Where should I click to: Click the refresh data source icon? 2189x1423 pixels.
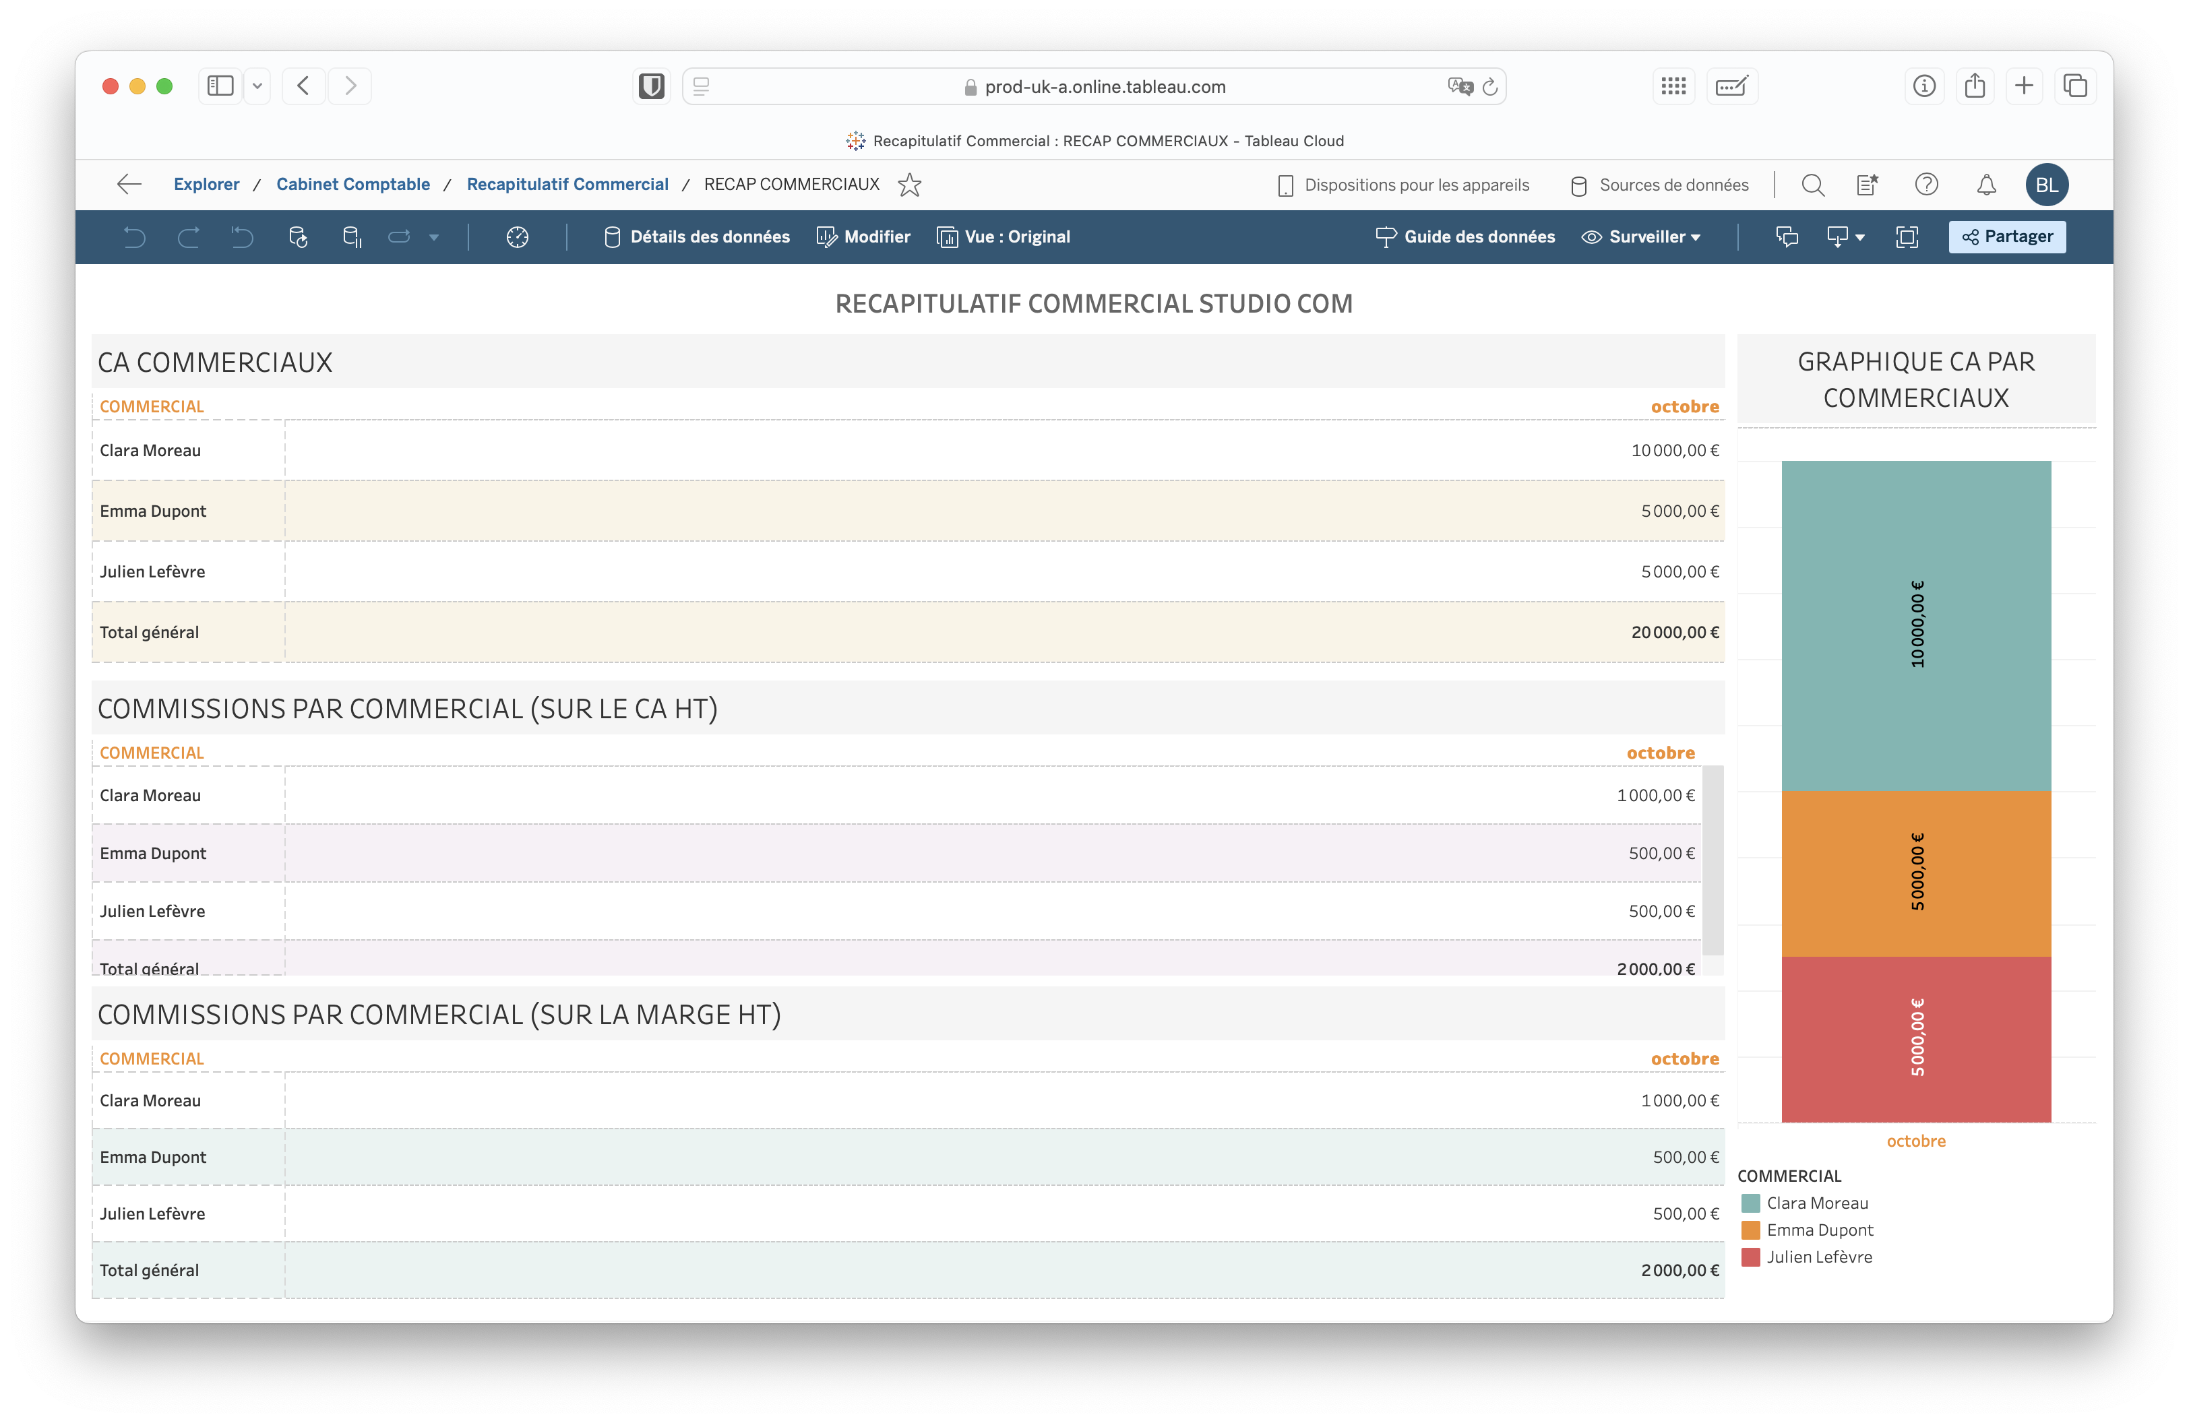(x=297, y=237)
